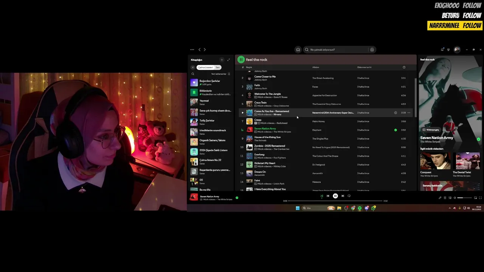This screenshot has width=484, height=272.
Task: Open the notifications bell
Action: pos(442,49)
